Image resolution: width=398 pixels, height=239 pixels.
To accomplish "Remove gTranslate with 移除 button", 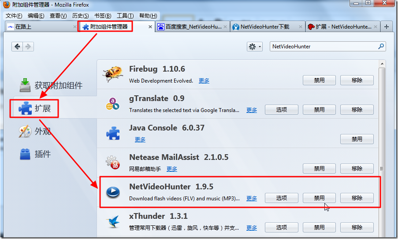I will pos(357,110).
